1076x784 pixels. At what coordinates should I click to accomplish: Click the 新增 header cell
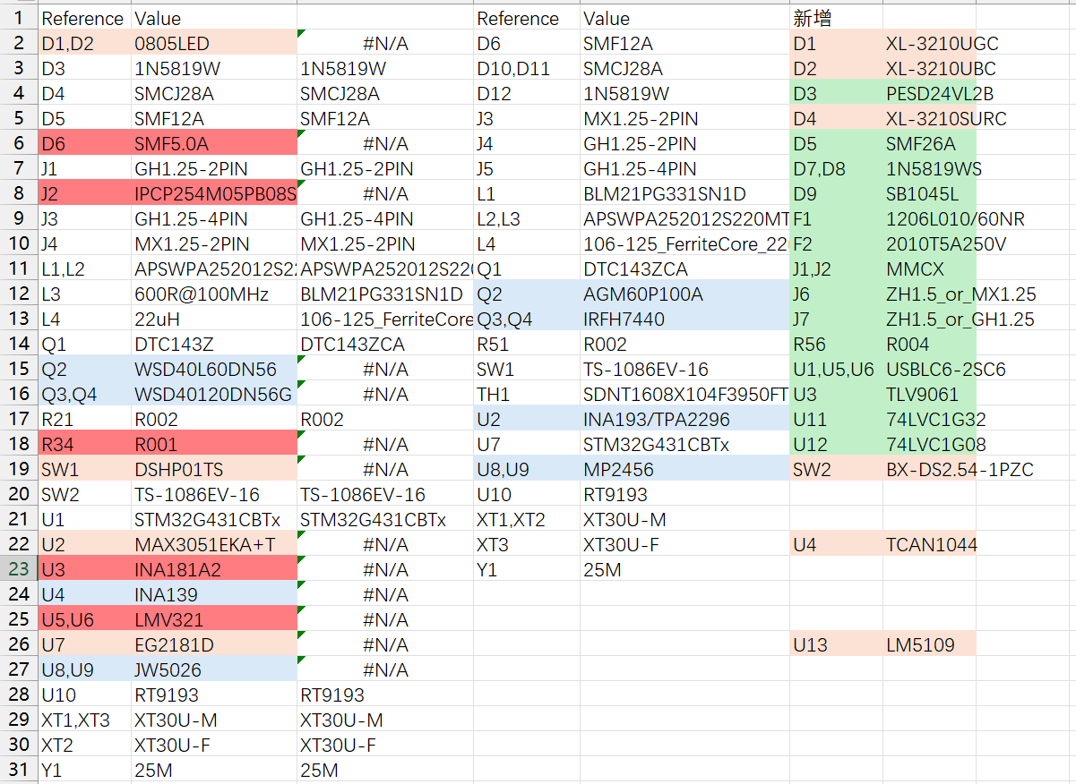(836, 18)
